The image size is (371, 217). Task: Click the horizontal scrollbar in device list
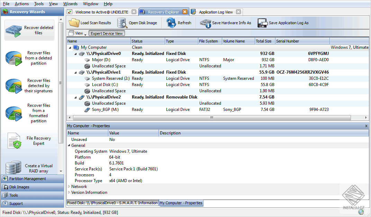[212, 117]
